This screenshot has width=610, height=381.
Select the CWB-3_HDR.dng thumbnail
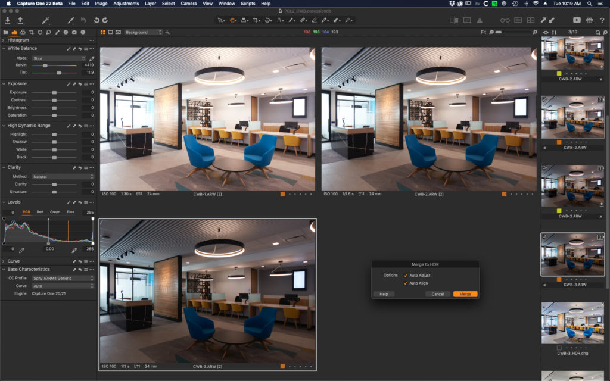pos(572,323)
